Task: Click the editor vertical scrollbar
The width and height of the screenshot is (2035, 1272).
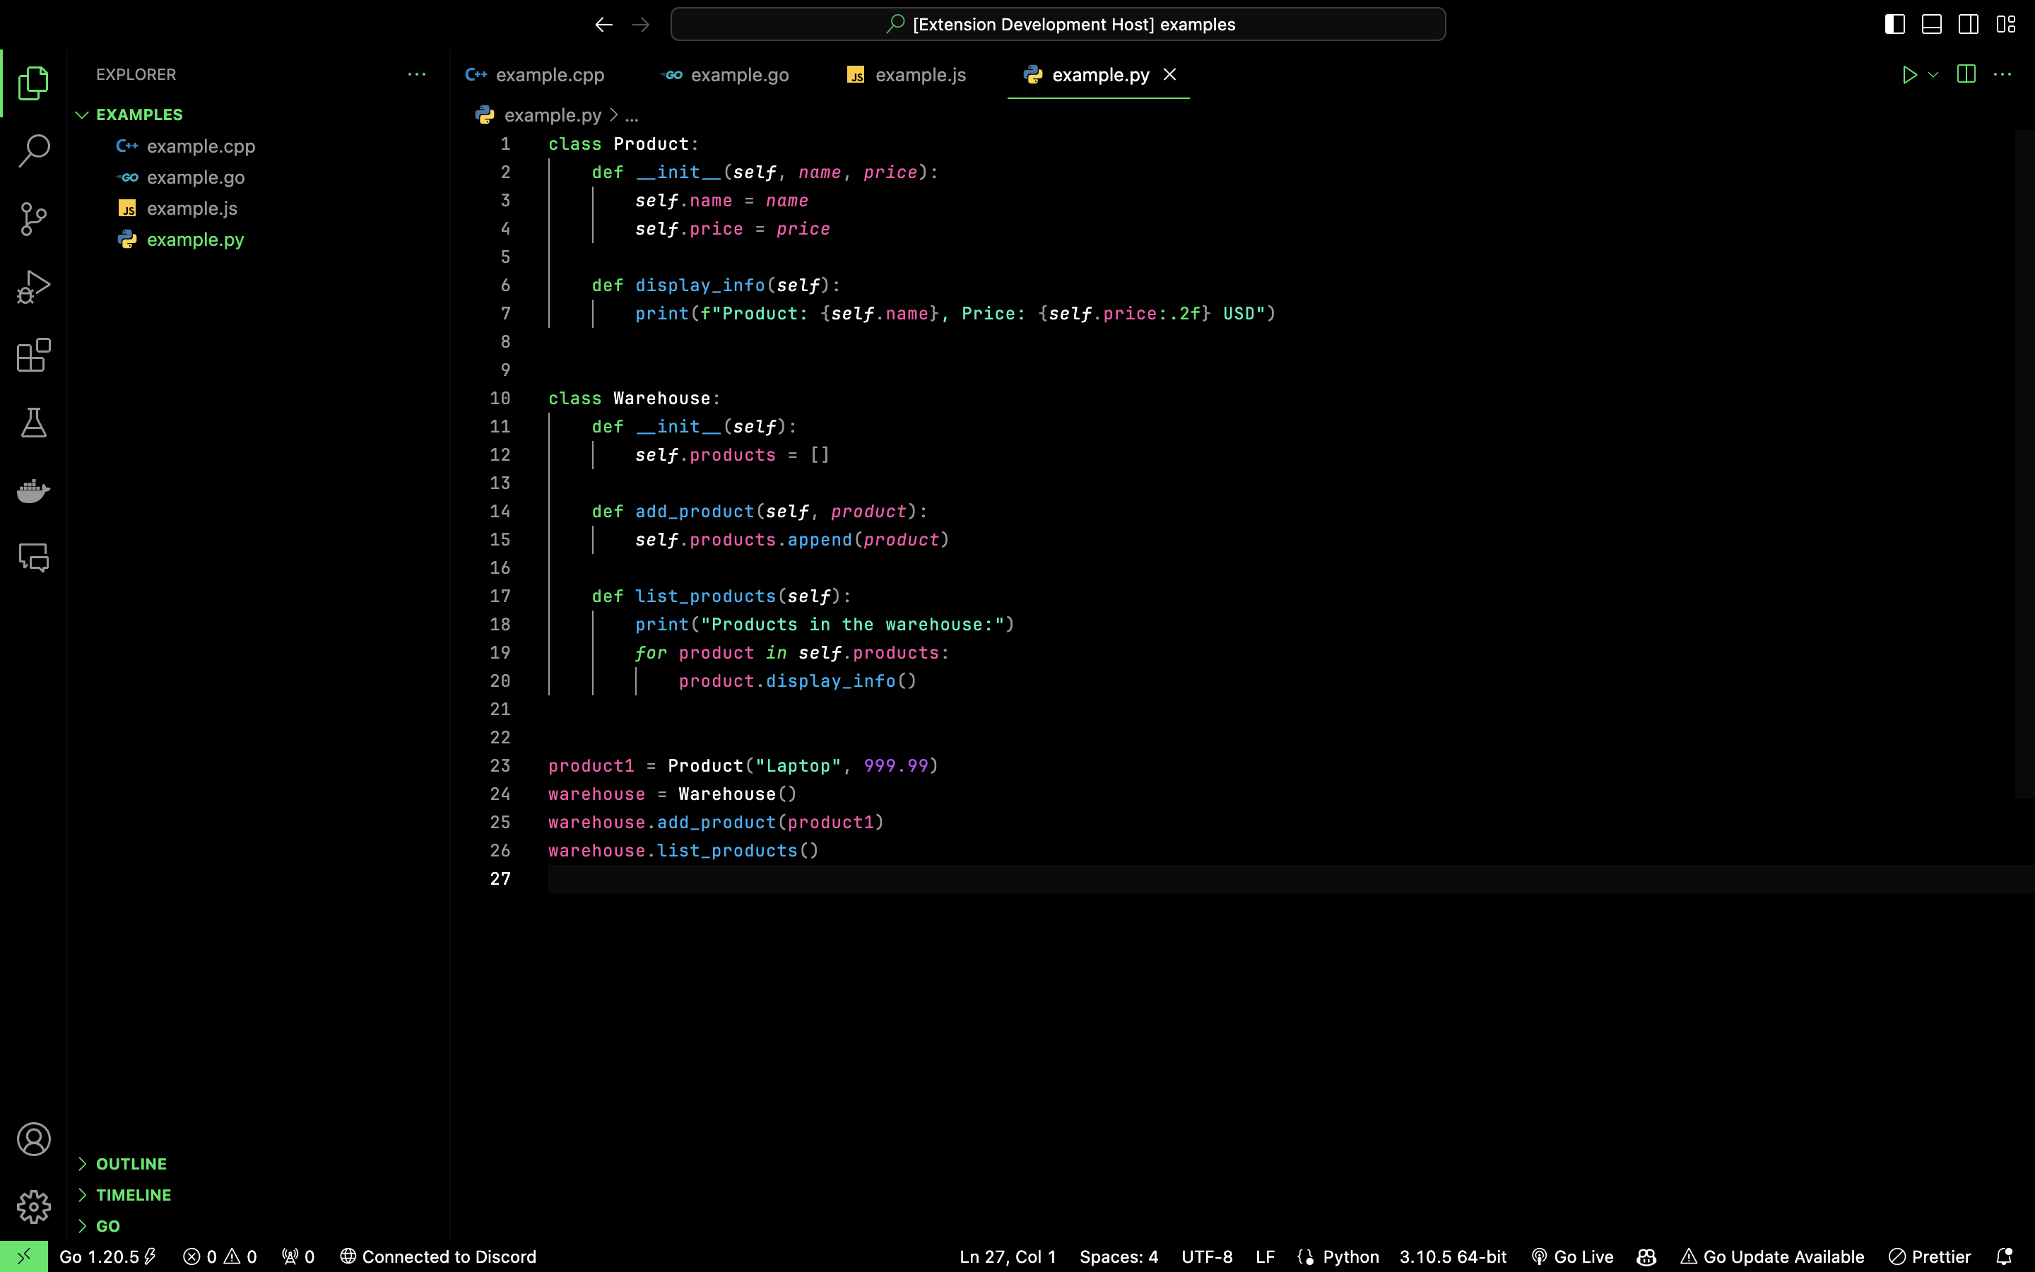Action: pyautogui.click(x=2024, y=463)
